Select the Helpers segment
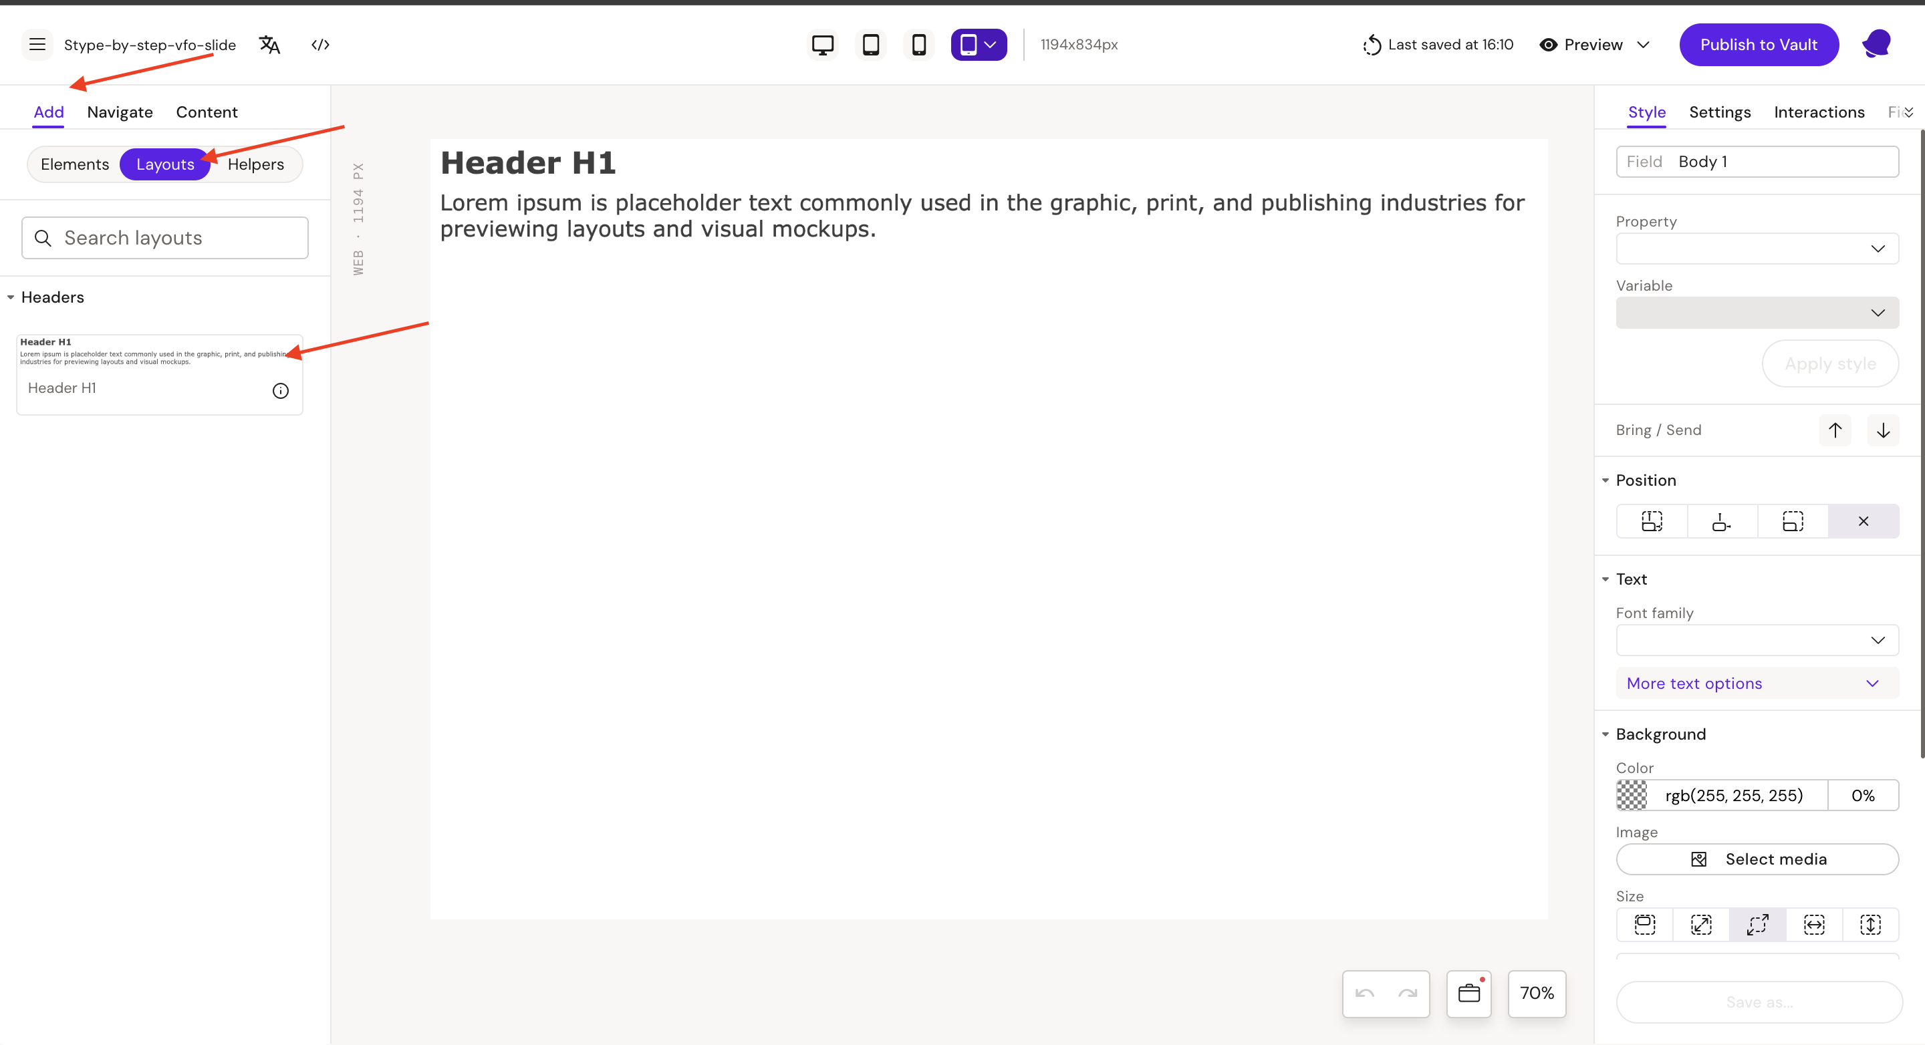This screenshot has width=1925, height=1045. [255, 164]
